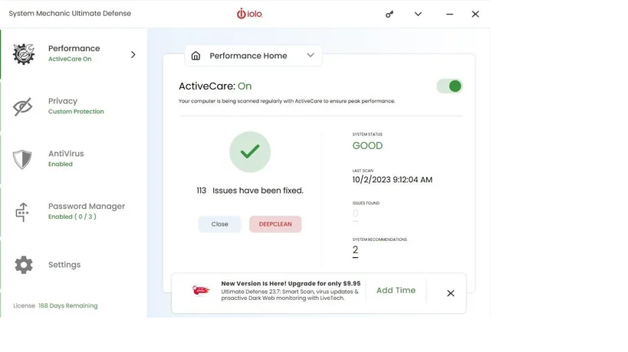Open the title bar chevron dropdown menu
The width and height of the screenshot is (628, 352).
(418, 14)
